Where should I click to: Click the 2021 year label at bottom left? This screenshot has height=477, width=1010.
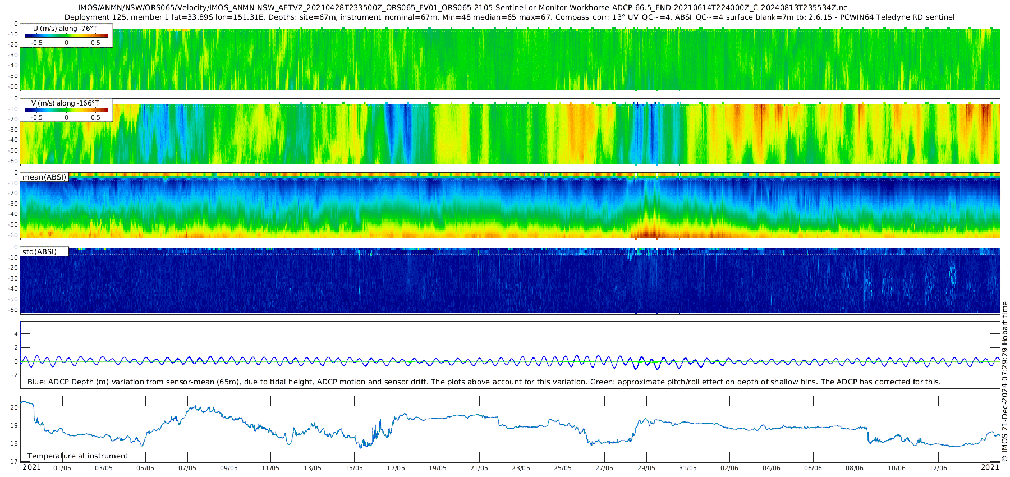(31, 467)
